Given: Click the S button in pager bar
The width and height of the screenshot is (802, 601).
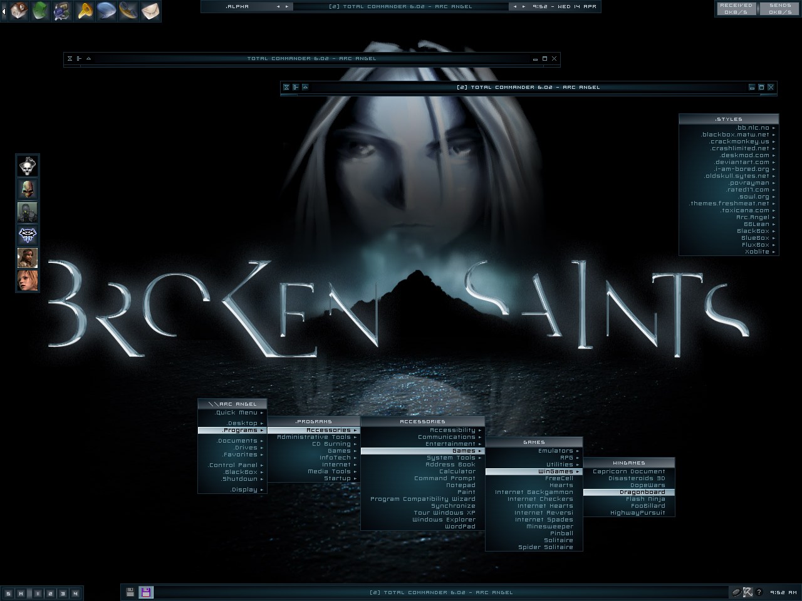Looking at the screenshot, I should [x=8, y=593].
